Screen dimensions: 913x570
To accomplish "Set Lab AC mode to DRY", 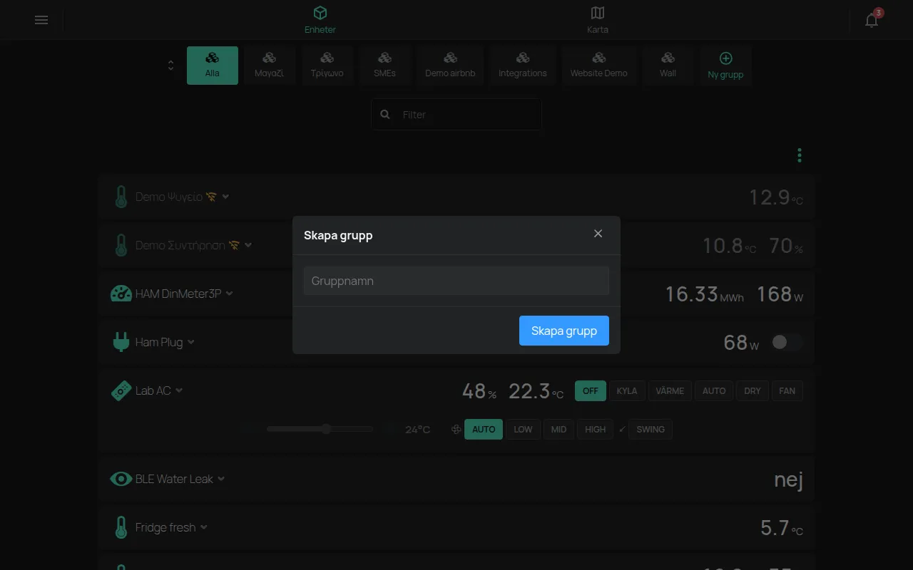I will pyautogui.click(x=753, y=390).
